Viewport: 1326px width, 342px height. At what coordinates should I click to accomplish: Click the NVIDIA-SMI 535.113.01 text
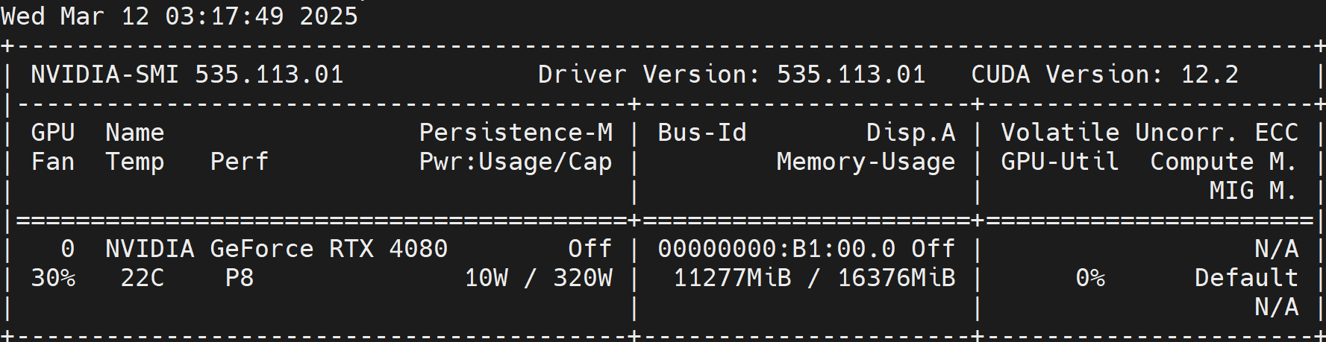point(187,75)
